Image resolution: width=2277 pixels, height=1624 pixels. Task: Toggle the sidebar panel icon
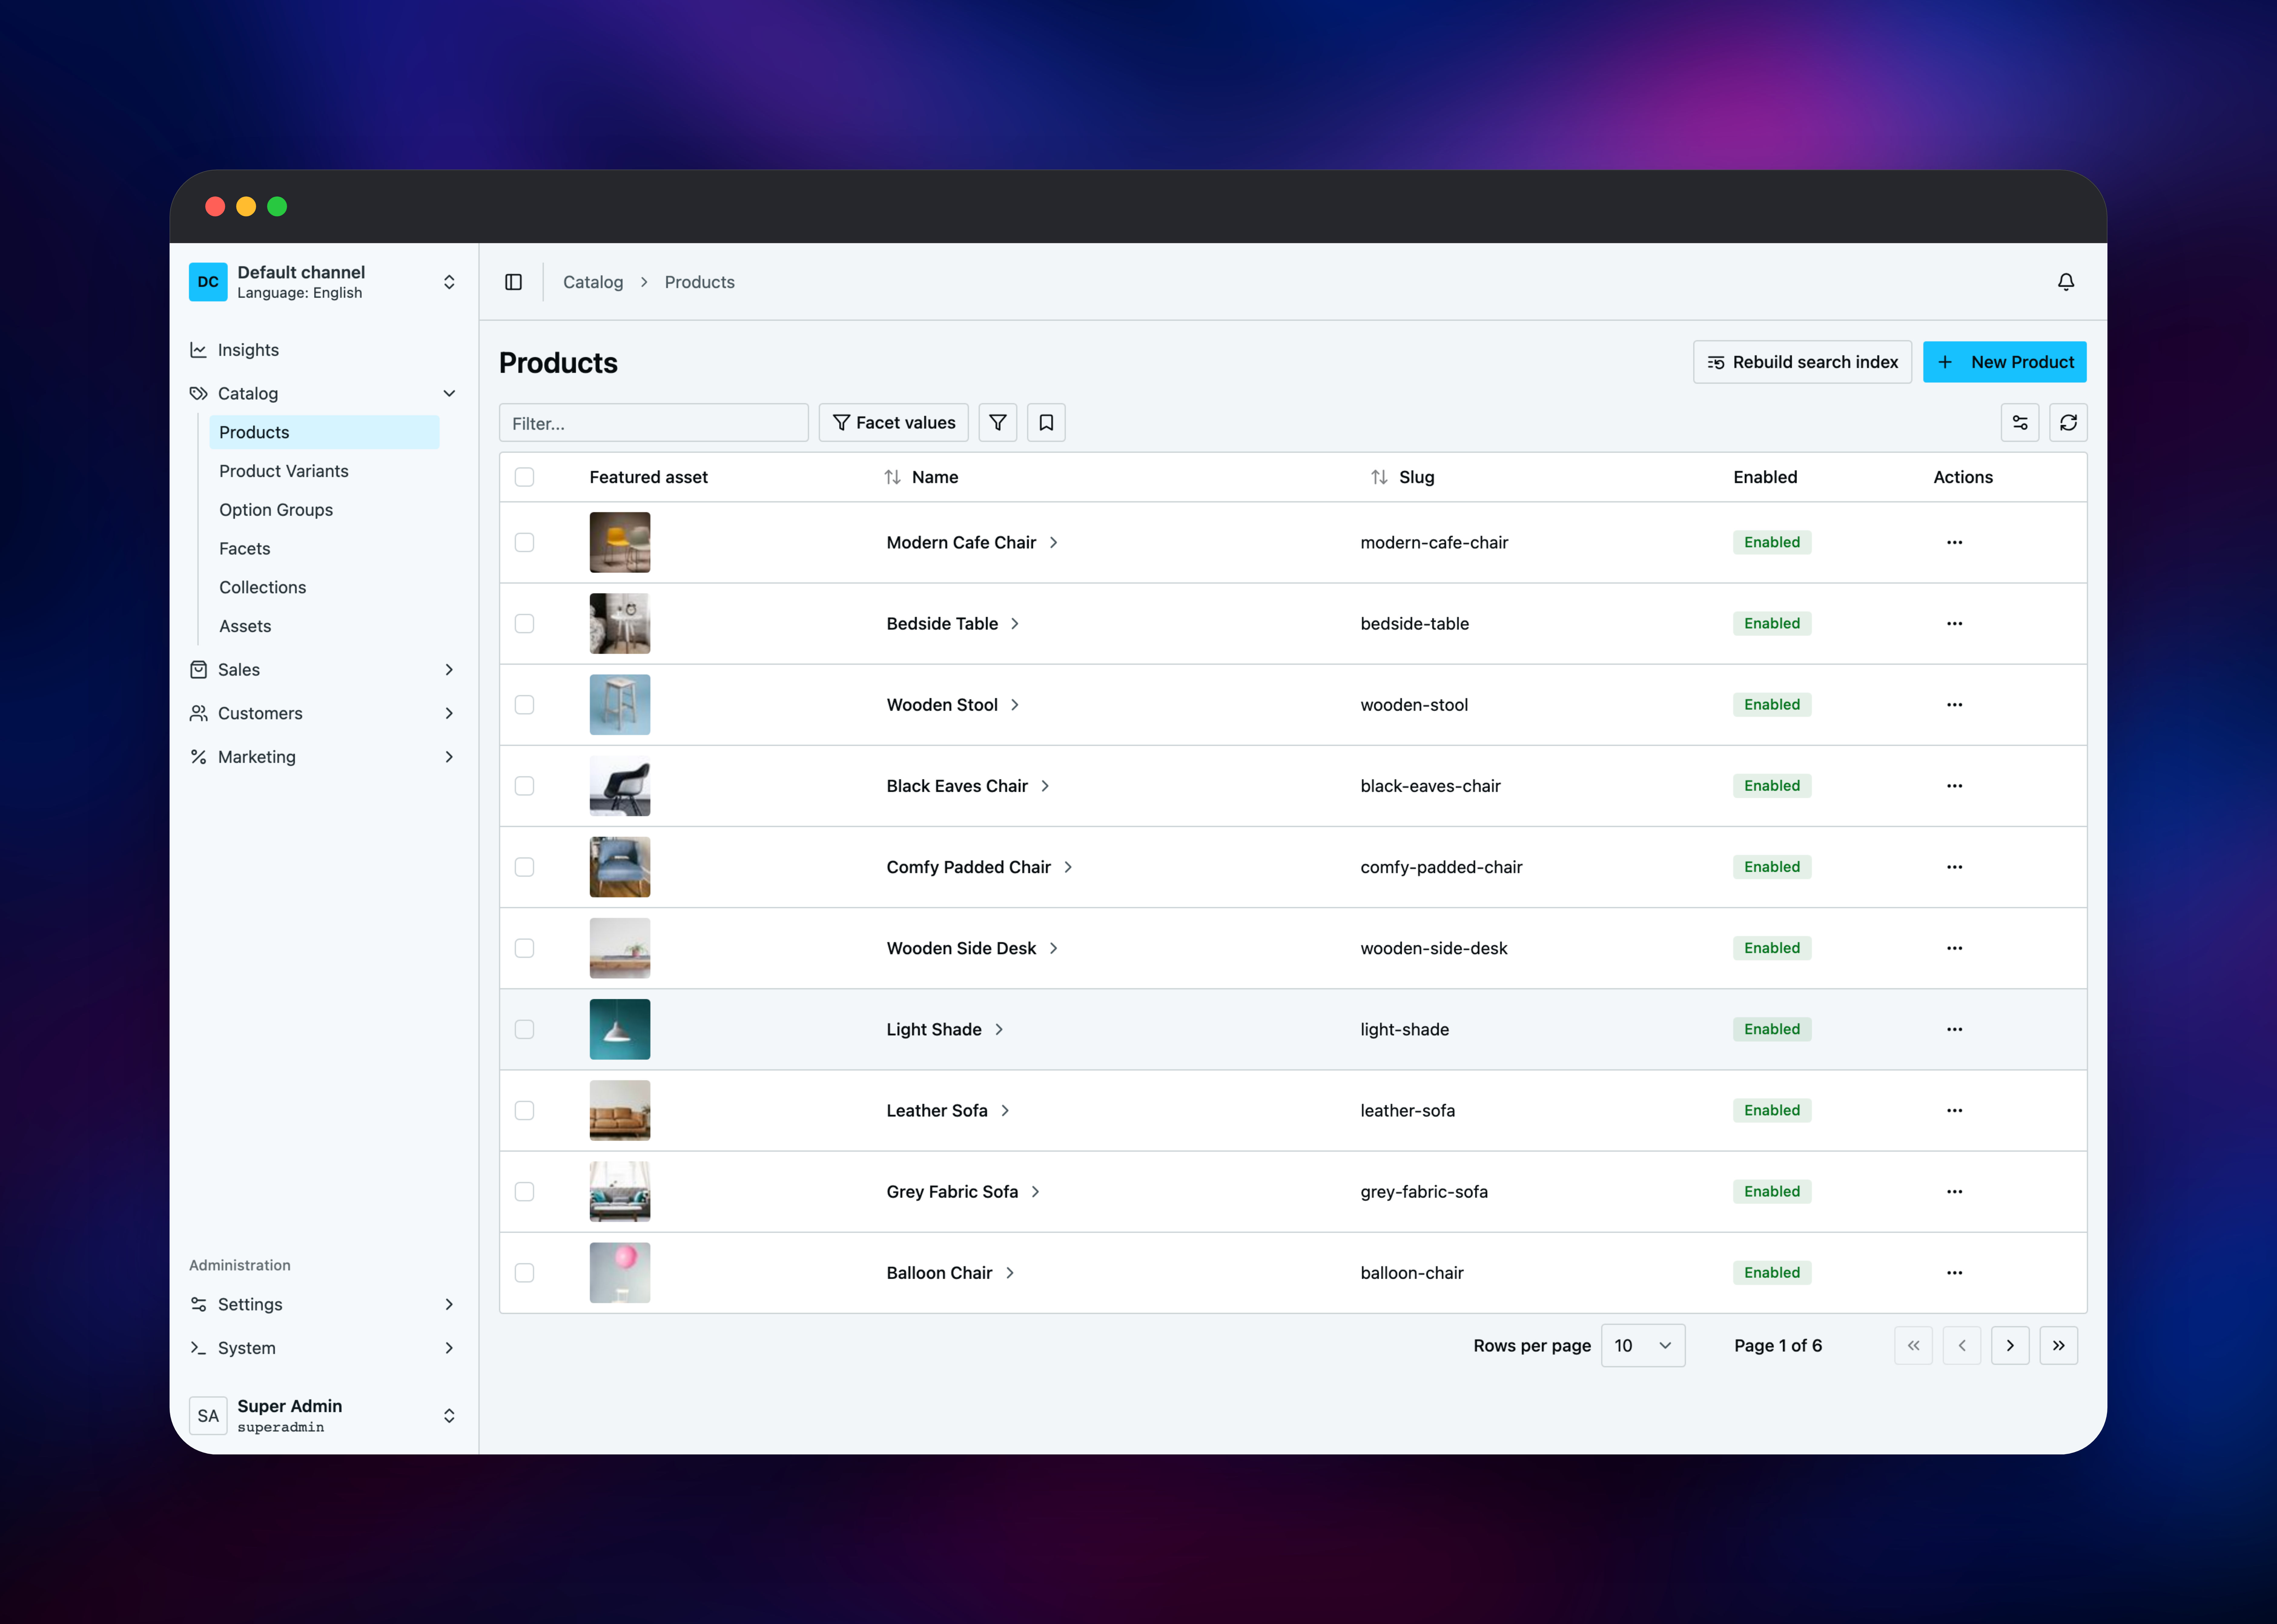click(513, 282)
